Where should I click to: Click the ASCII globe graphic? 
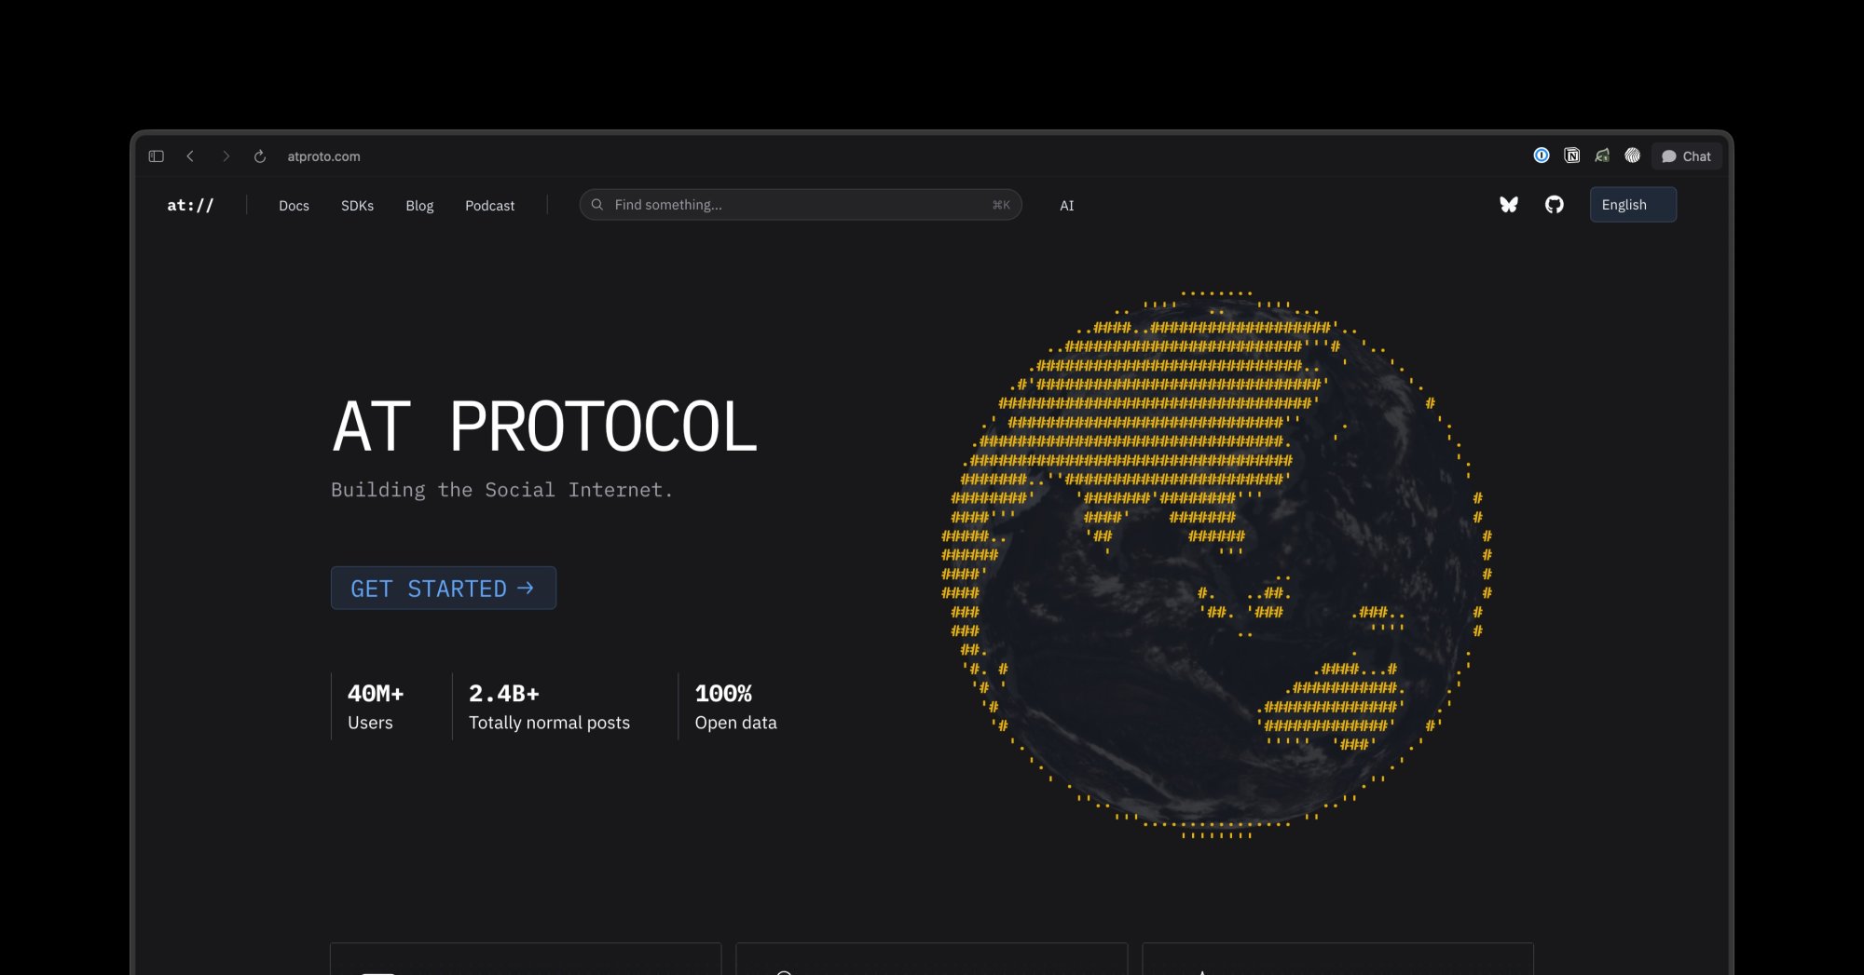click(x=1216, y=565)
